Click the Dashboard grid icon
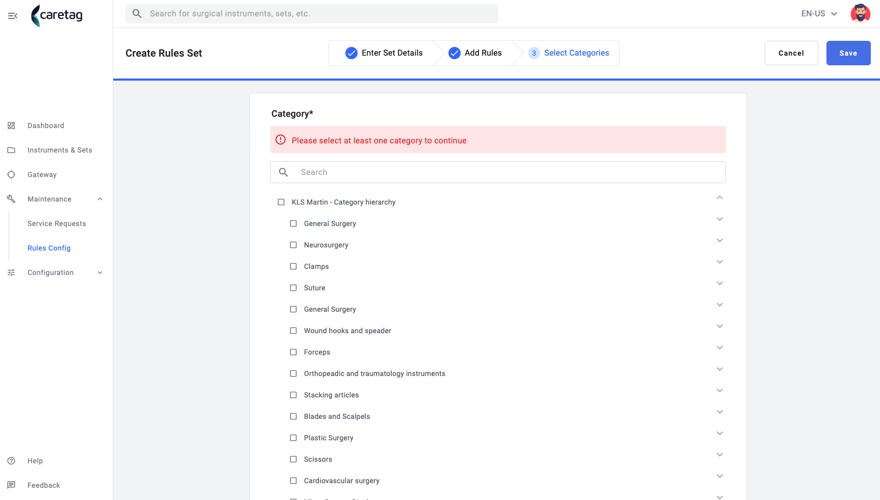 (x=11, y=126)
